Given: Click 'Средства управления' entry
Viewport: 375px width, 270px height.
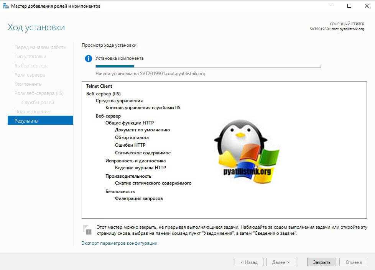Looking at the screenshot, I should point(119,101).
